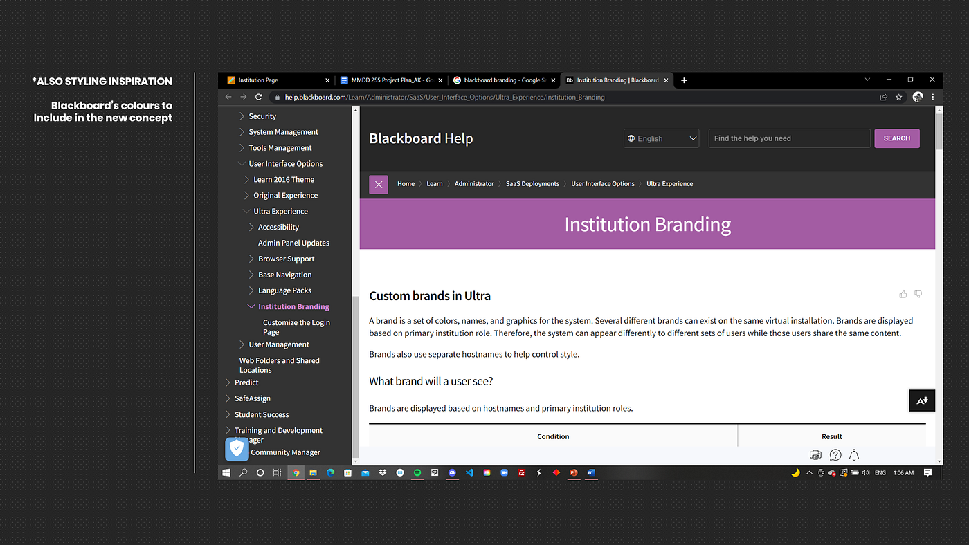The height and width of the screenshot is (545, 969).
Task: Open Language Packs in the sidebar
Action: point(284,291)
